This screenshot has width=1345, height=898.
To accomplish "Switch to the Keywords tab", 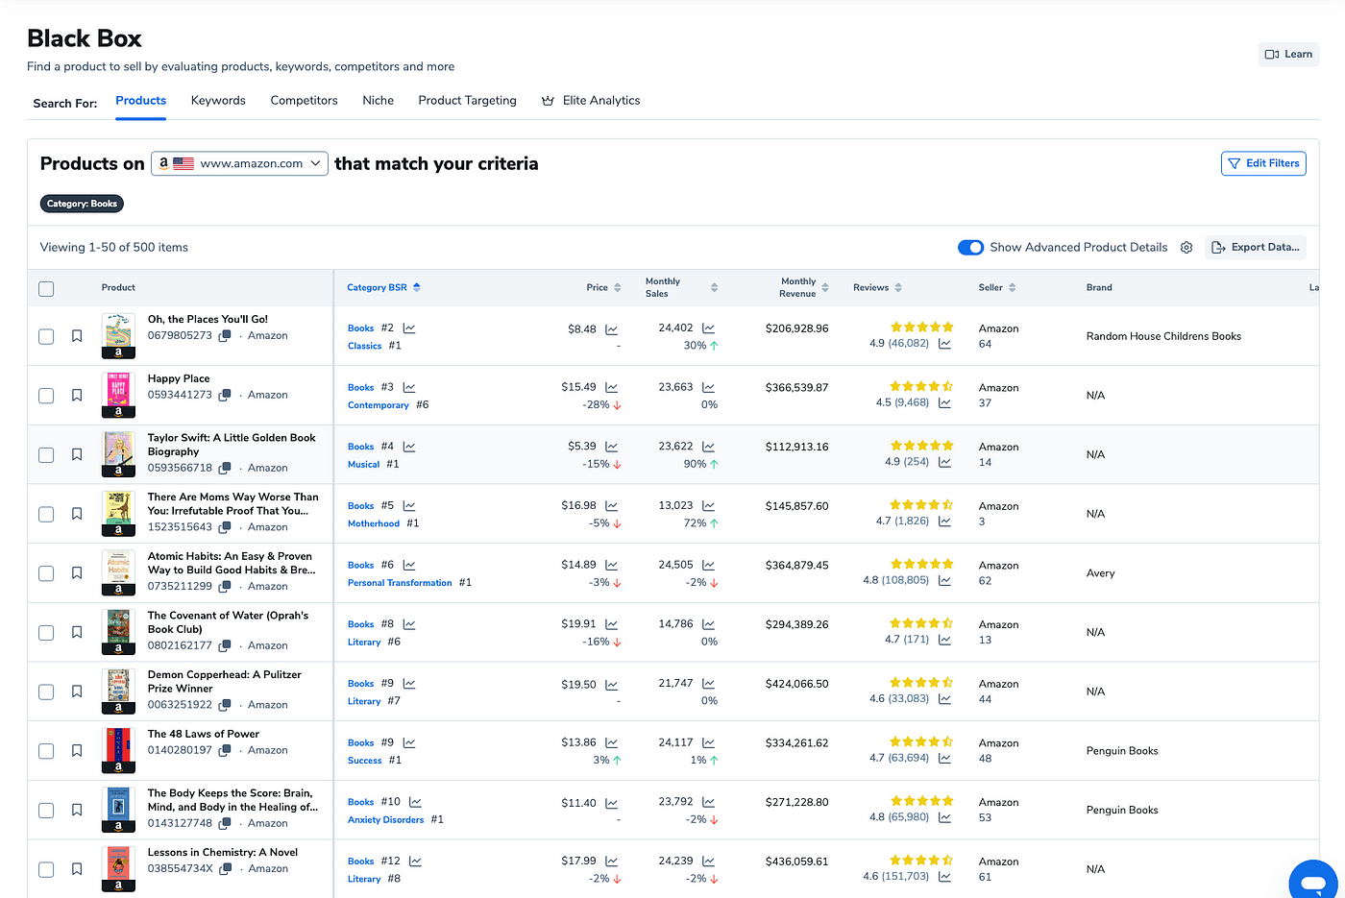I will [x=218, y=100].
